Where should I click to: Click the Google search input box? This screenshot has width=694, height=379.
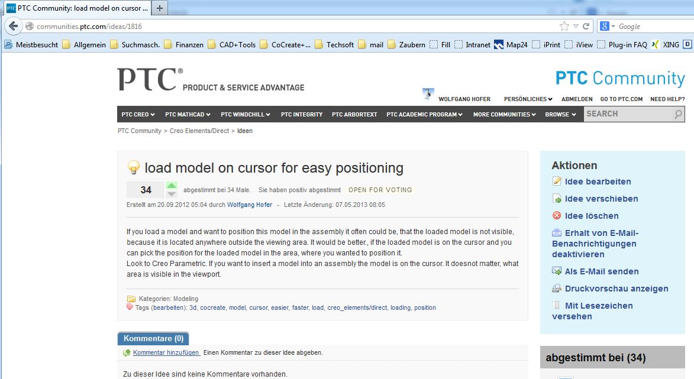coord(655,26)
